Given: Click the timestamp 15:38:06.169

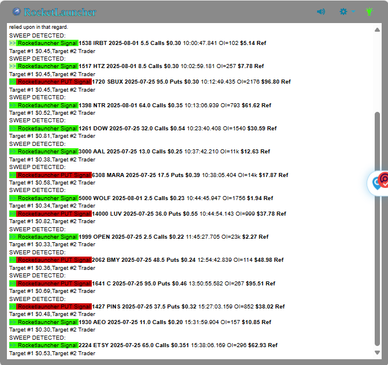Looking at the screenshot, I should click(x=208, y=345).
